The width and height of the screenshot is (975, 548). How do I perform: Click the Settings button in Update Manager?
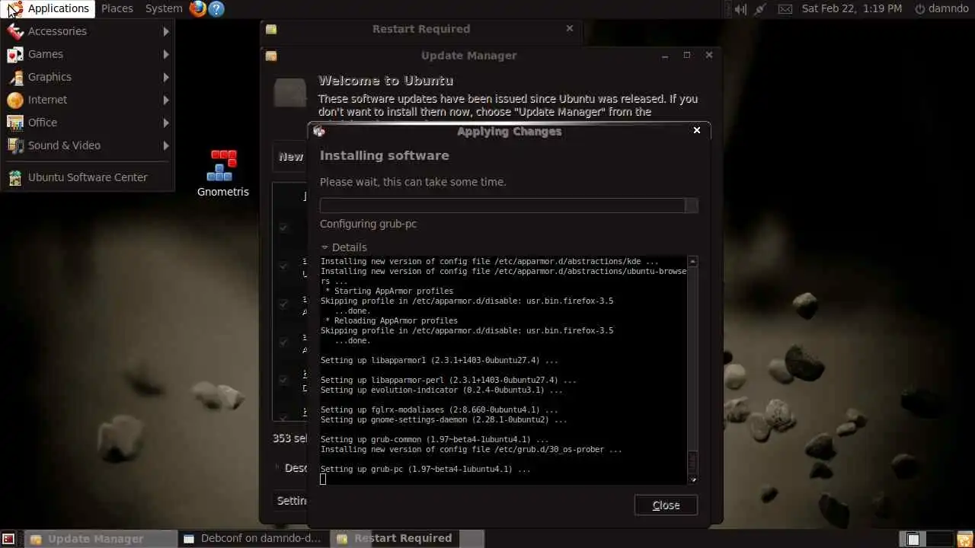[x=291, y=501]
